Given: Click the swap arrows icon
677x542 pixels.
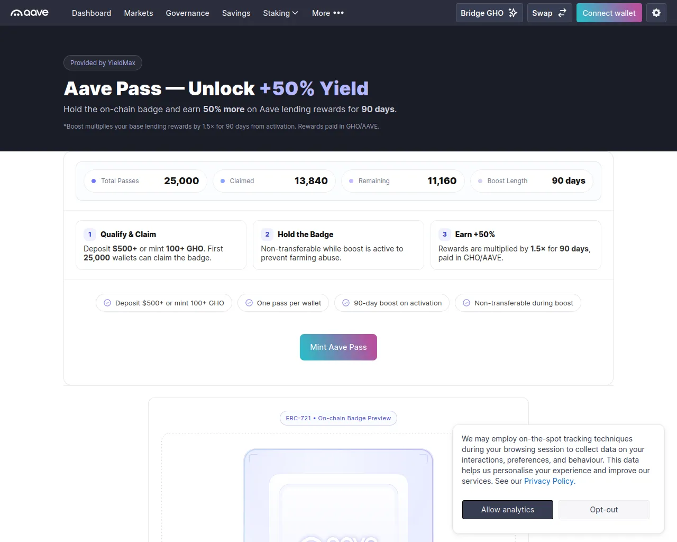Looking at the screenshot, I should pos(562,13).
